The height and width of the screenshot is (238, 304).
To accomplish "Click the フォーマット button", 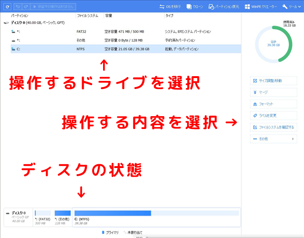I will [x=274, y=104].
